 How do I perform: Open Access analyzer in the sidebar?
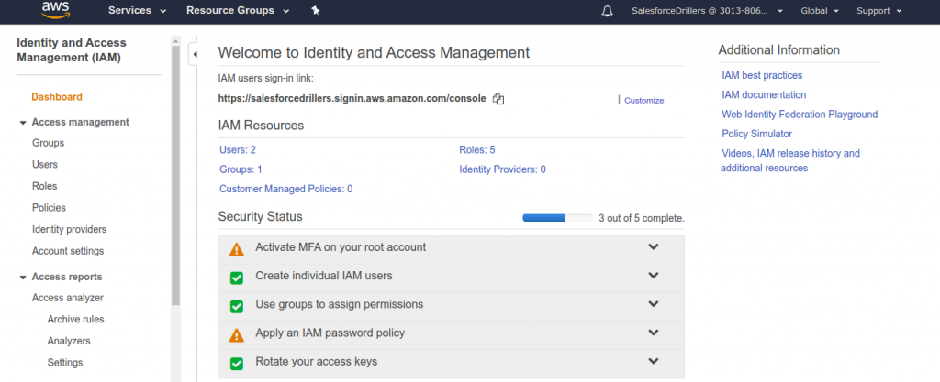pyautogui.click(x=68, y=298)
